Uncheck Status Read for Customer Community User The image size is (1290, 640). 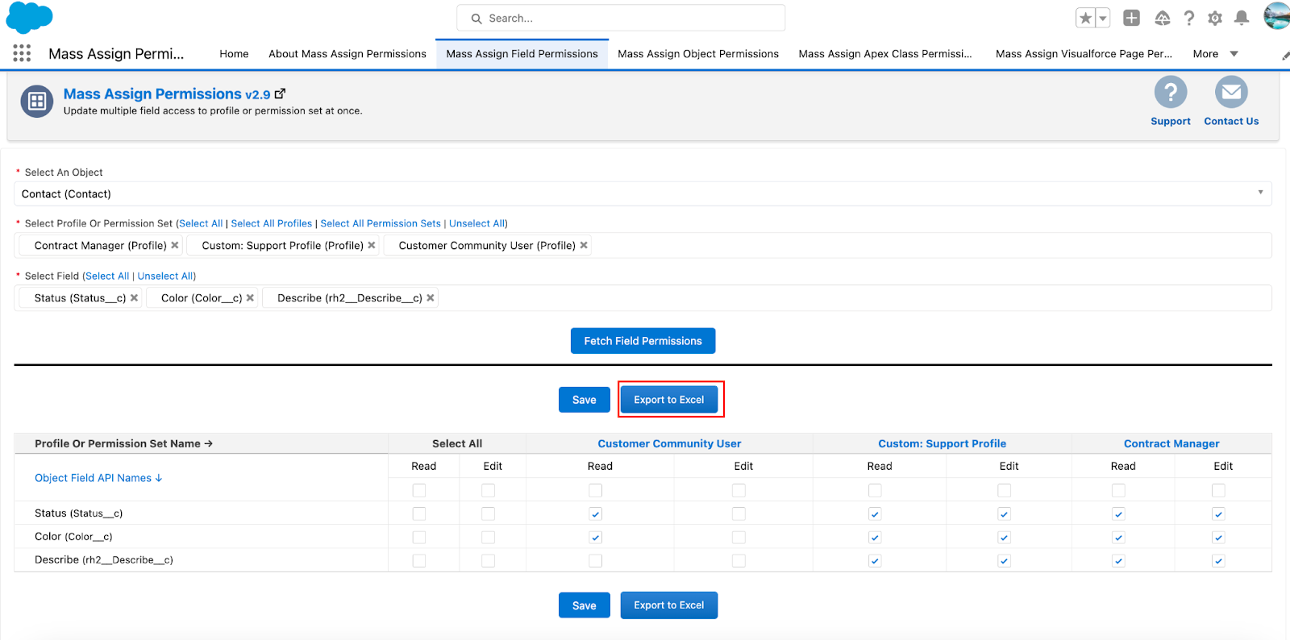(595, 513)
